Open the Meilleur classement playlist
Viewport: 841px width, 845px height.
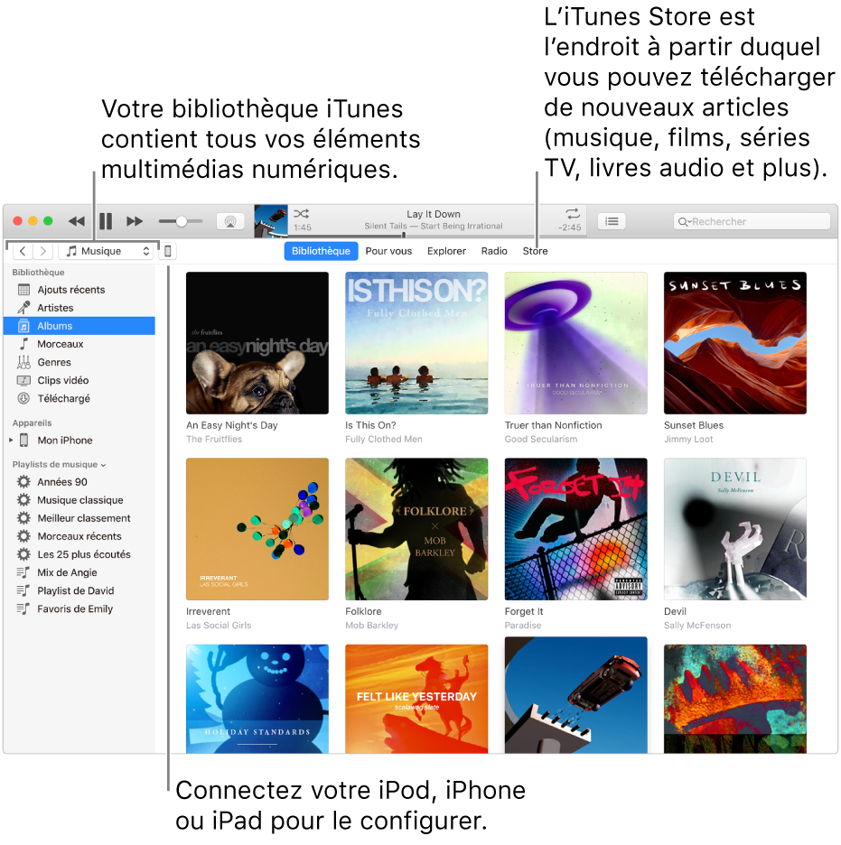[x=79, y=518]
